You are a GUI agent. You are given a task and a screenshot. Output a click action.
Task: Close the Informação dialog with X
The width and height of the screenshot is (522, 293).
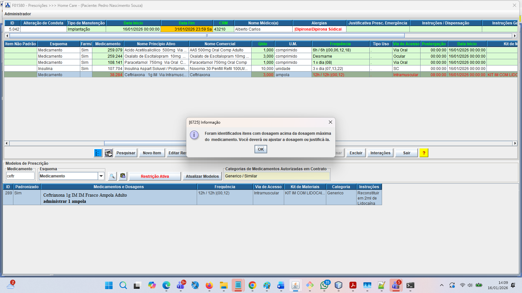point(330,122)
